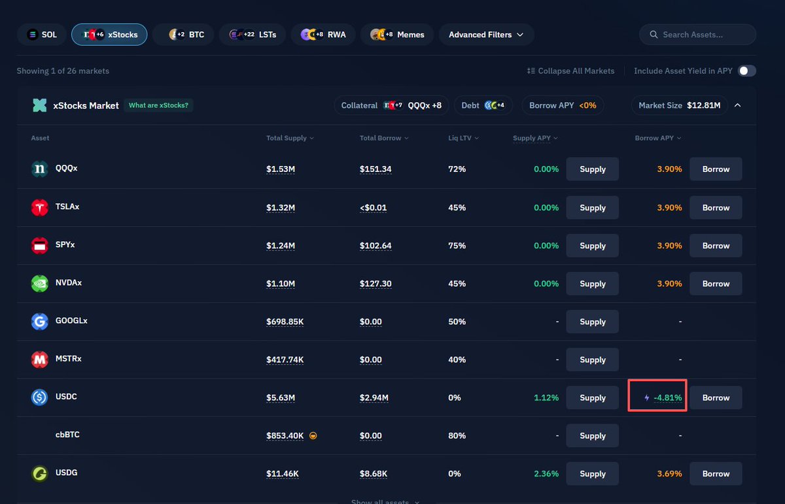Click the TSLAx Tesla logo icon
785x504 pixels.
(40, 207)
